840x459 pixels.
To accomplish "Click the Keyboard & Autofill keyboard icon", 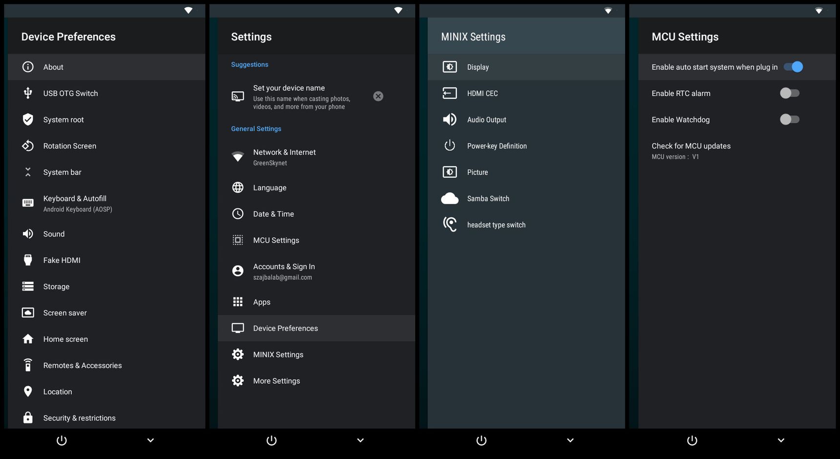I will pyautogui.click(x=28, y=203).
